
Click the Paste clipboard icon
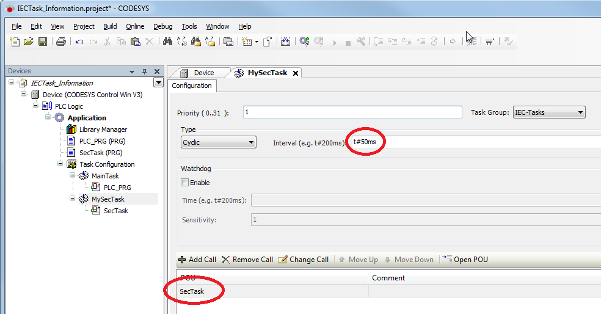click(135, 42)
